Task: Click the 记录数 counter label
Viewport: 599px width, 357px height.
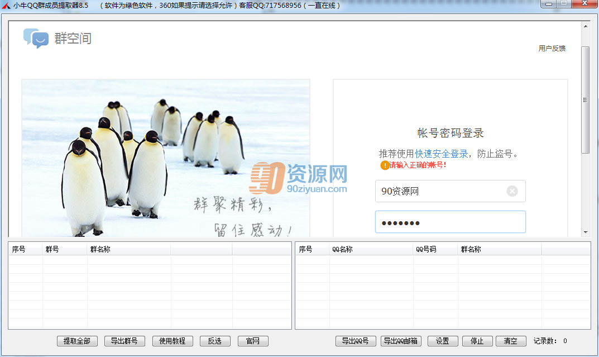Action: (x=545, y=341)
